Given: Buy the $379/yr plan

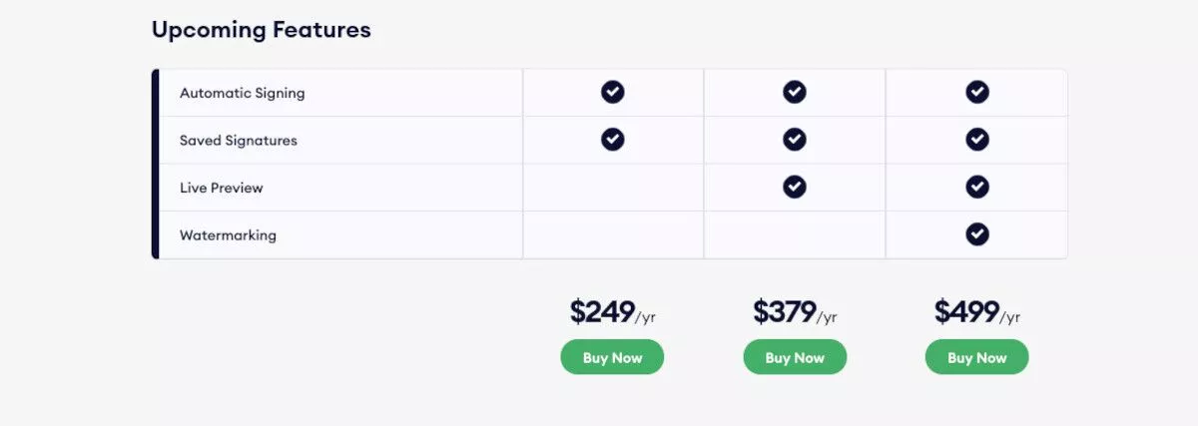Looking at the screenshot, I should click(795, 357).
